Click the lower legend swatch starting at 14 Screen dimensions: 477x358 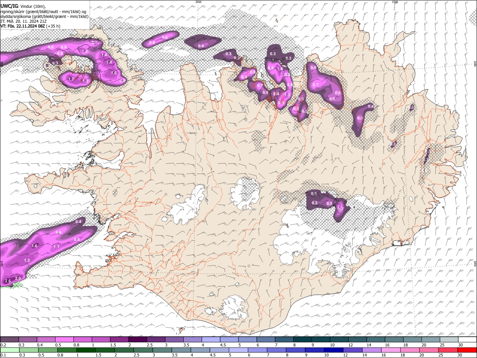[371, 350]
